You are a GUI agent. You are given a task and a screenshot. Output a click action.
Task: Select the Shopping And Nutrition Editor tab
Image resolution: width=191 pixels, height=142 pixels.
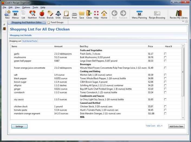[27, 22]
